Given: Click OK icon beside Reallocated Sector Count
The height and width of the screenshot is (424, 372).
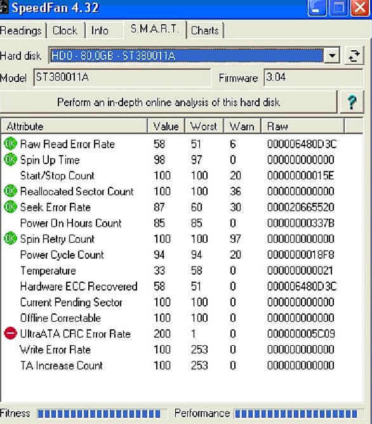Looking at the screenshot, I should click(x=10, y=191).
